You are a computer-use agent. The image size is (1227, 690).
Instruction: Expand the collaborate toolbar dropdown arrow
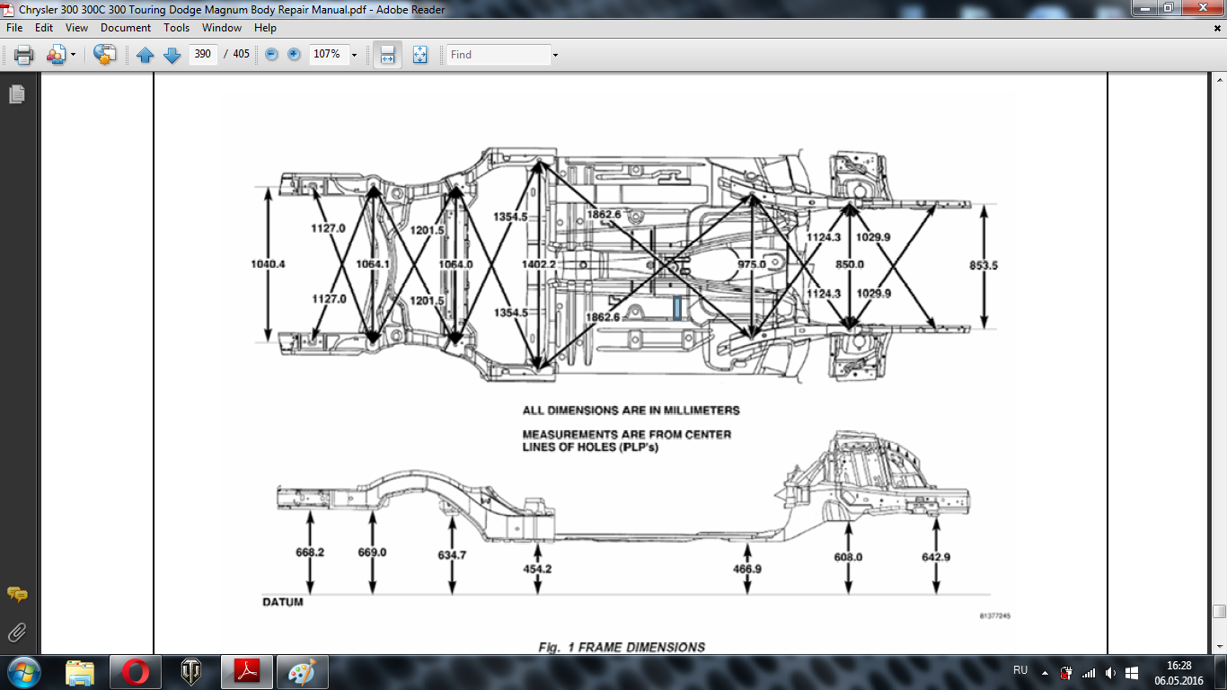(73, 55)
